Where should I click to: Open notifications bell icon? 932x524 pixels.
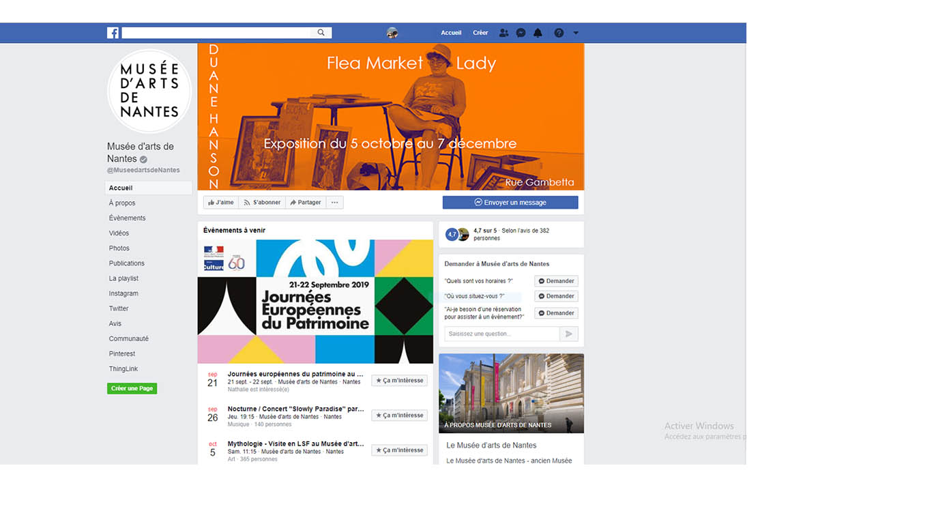pyautogui.click(x=538, y=33)
